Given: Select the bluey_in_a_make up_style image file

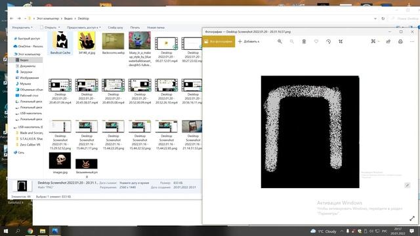Looking at the screenshot, I should (140, 49).
